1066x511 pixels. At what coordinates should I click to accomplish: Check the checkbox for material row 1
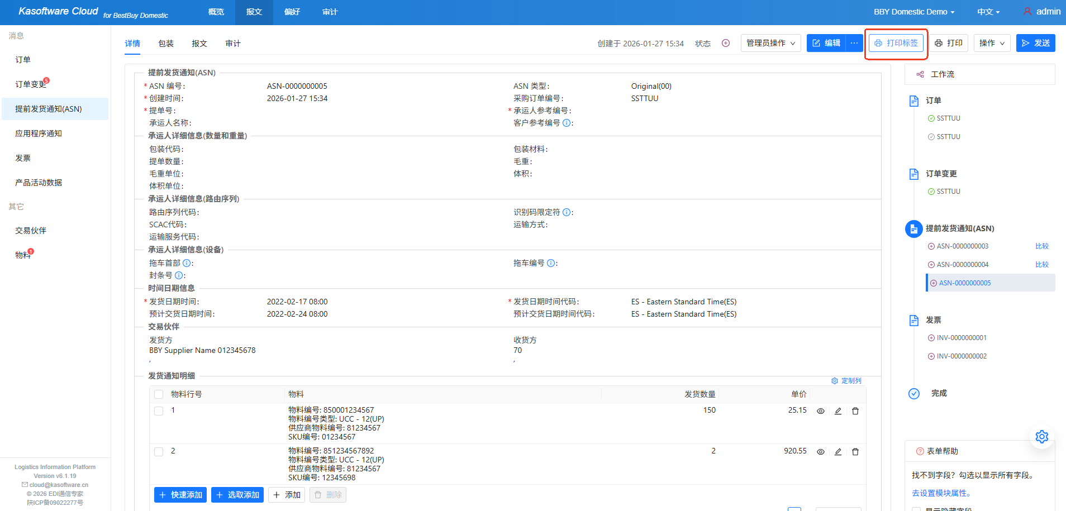pos(159,411)
